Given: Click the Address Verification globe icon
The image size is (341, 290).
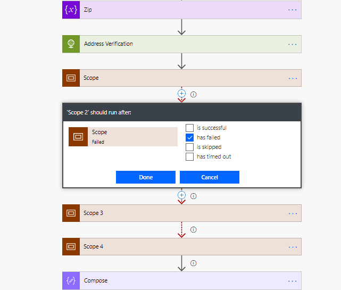Looking at the screenshot, I should point(71,44).
